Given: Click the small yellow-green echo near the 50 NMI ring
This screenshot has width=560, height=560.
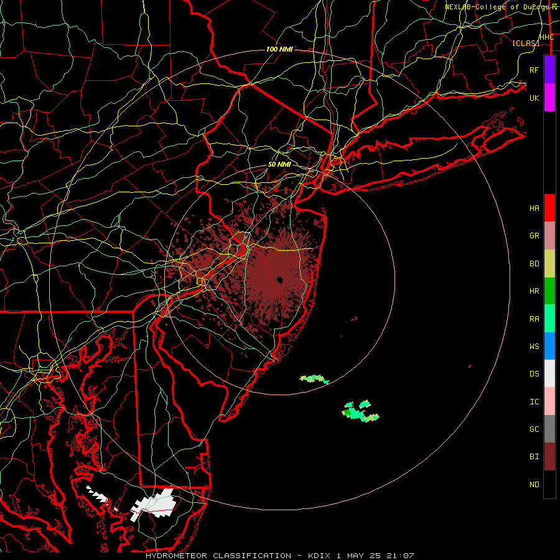Looking at the screenshot, I should [314, 380].
